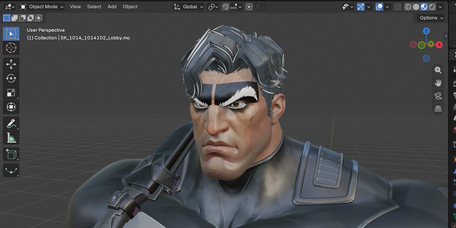The width and height of the screenshot is (456, 228).
Task: Open the object visibility and selectability dropdown
Action: pyautogui.click(x=348, y=6)
